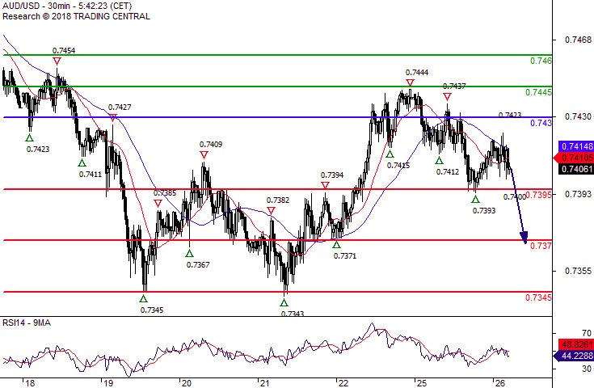Click the Research 2018 TRADING CENTRAL text

point(76,16)
